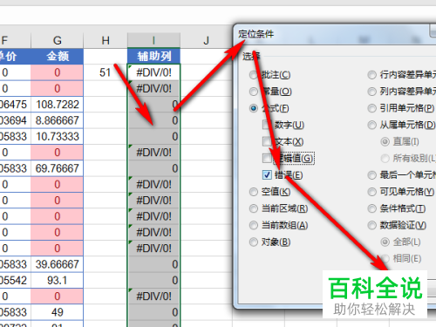The height and width of the screenshot is (327, 436).
Task: Choose the 空值(K) radio option
Action: pos(254,192)
